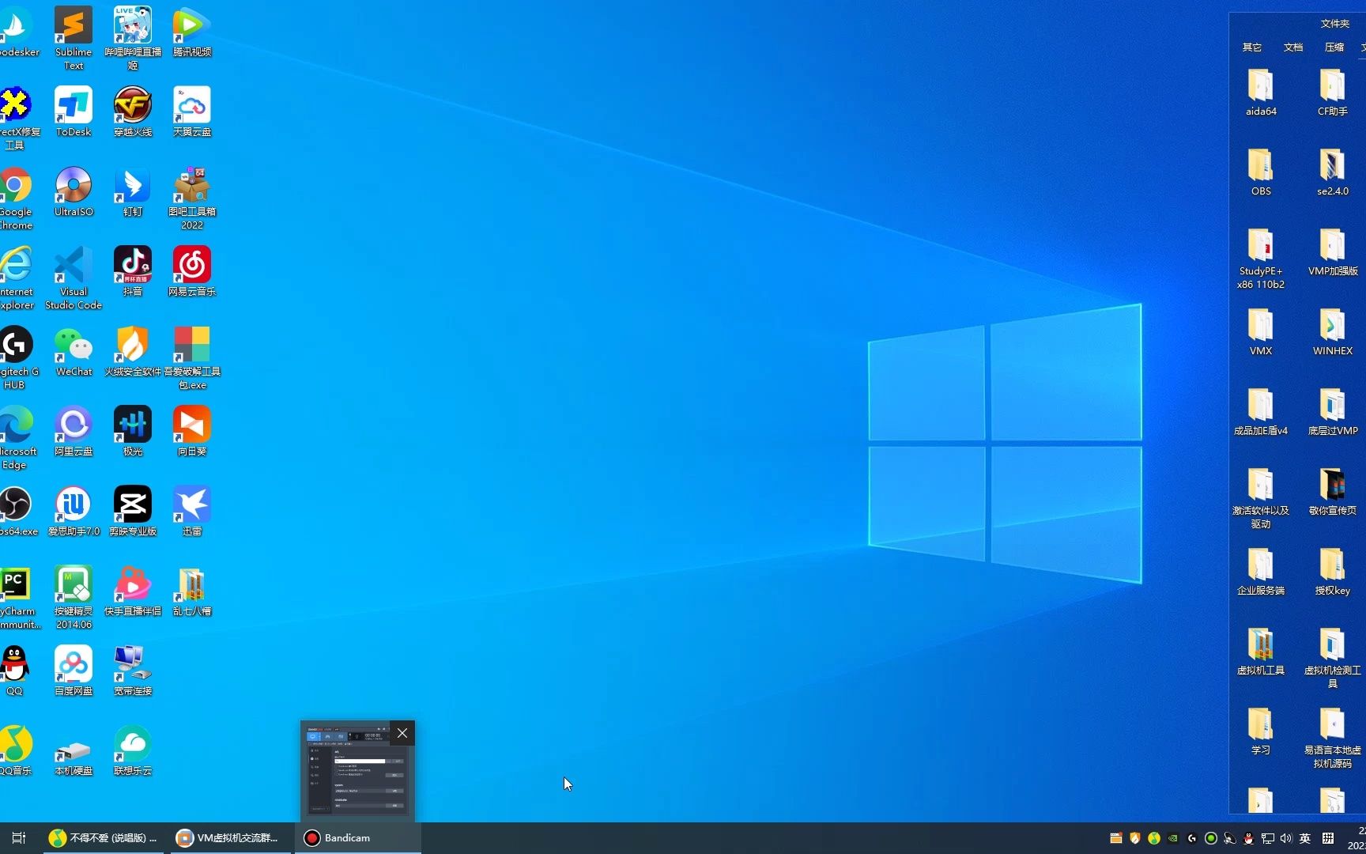Toggle the first output option checkbox in Bandicam

[x=336, y=766]
